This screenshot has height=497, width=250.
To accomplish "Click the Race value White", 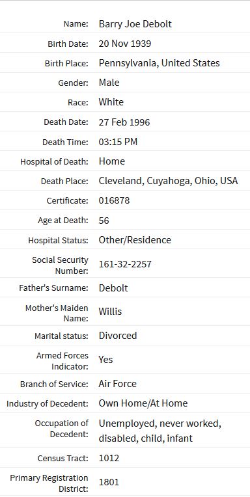I will tap(111, 102).
